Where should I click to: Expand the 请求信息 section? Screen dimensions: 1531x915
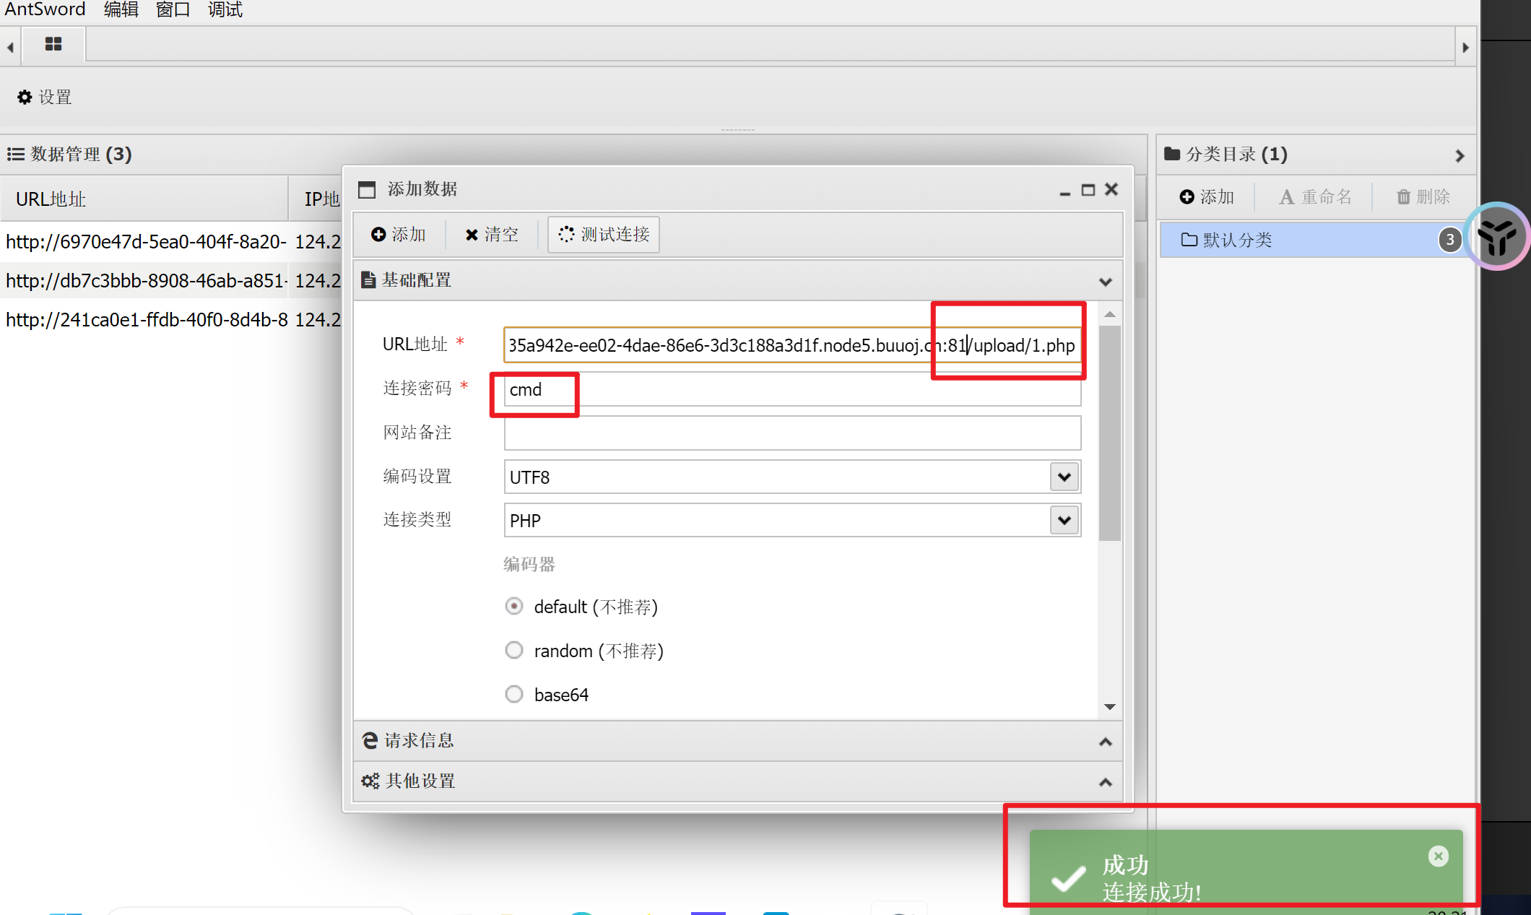pyautogui.click(x=1105, y=742)
